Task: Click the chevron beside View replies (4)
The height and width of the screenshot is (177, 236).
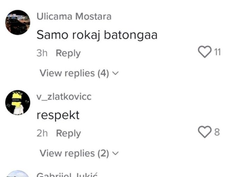Action: (116, 73)
